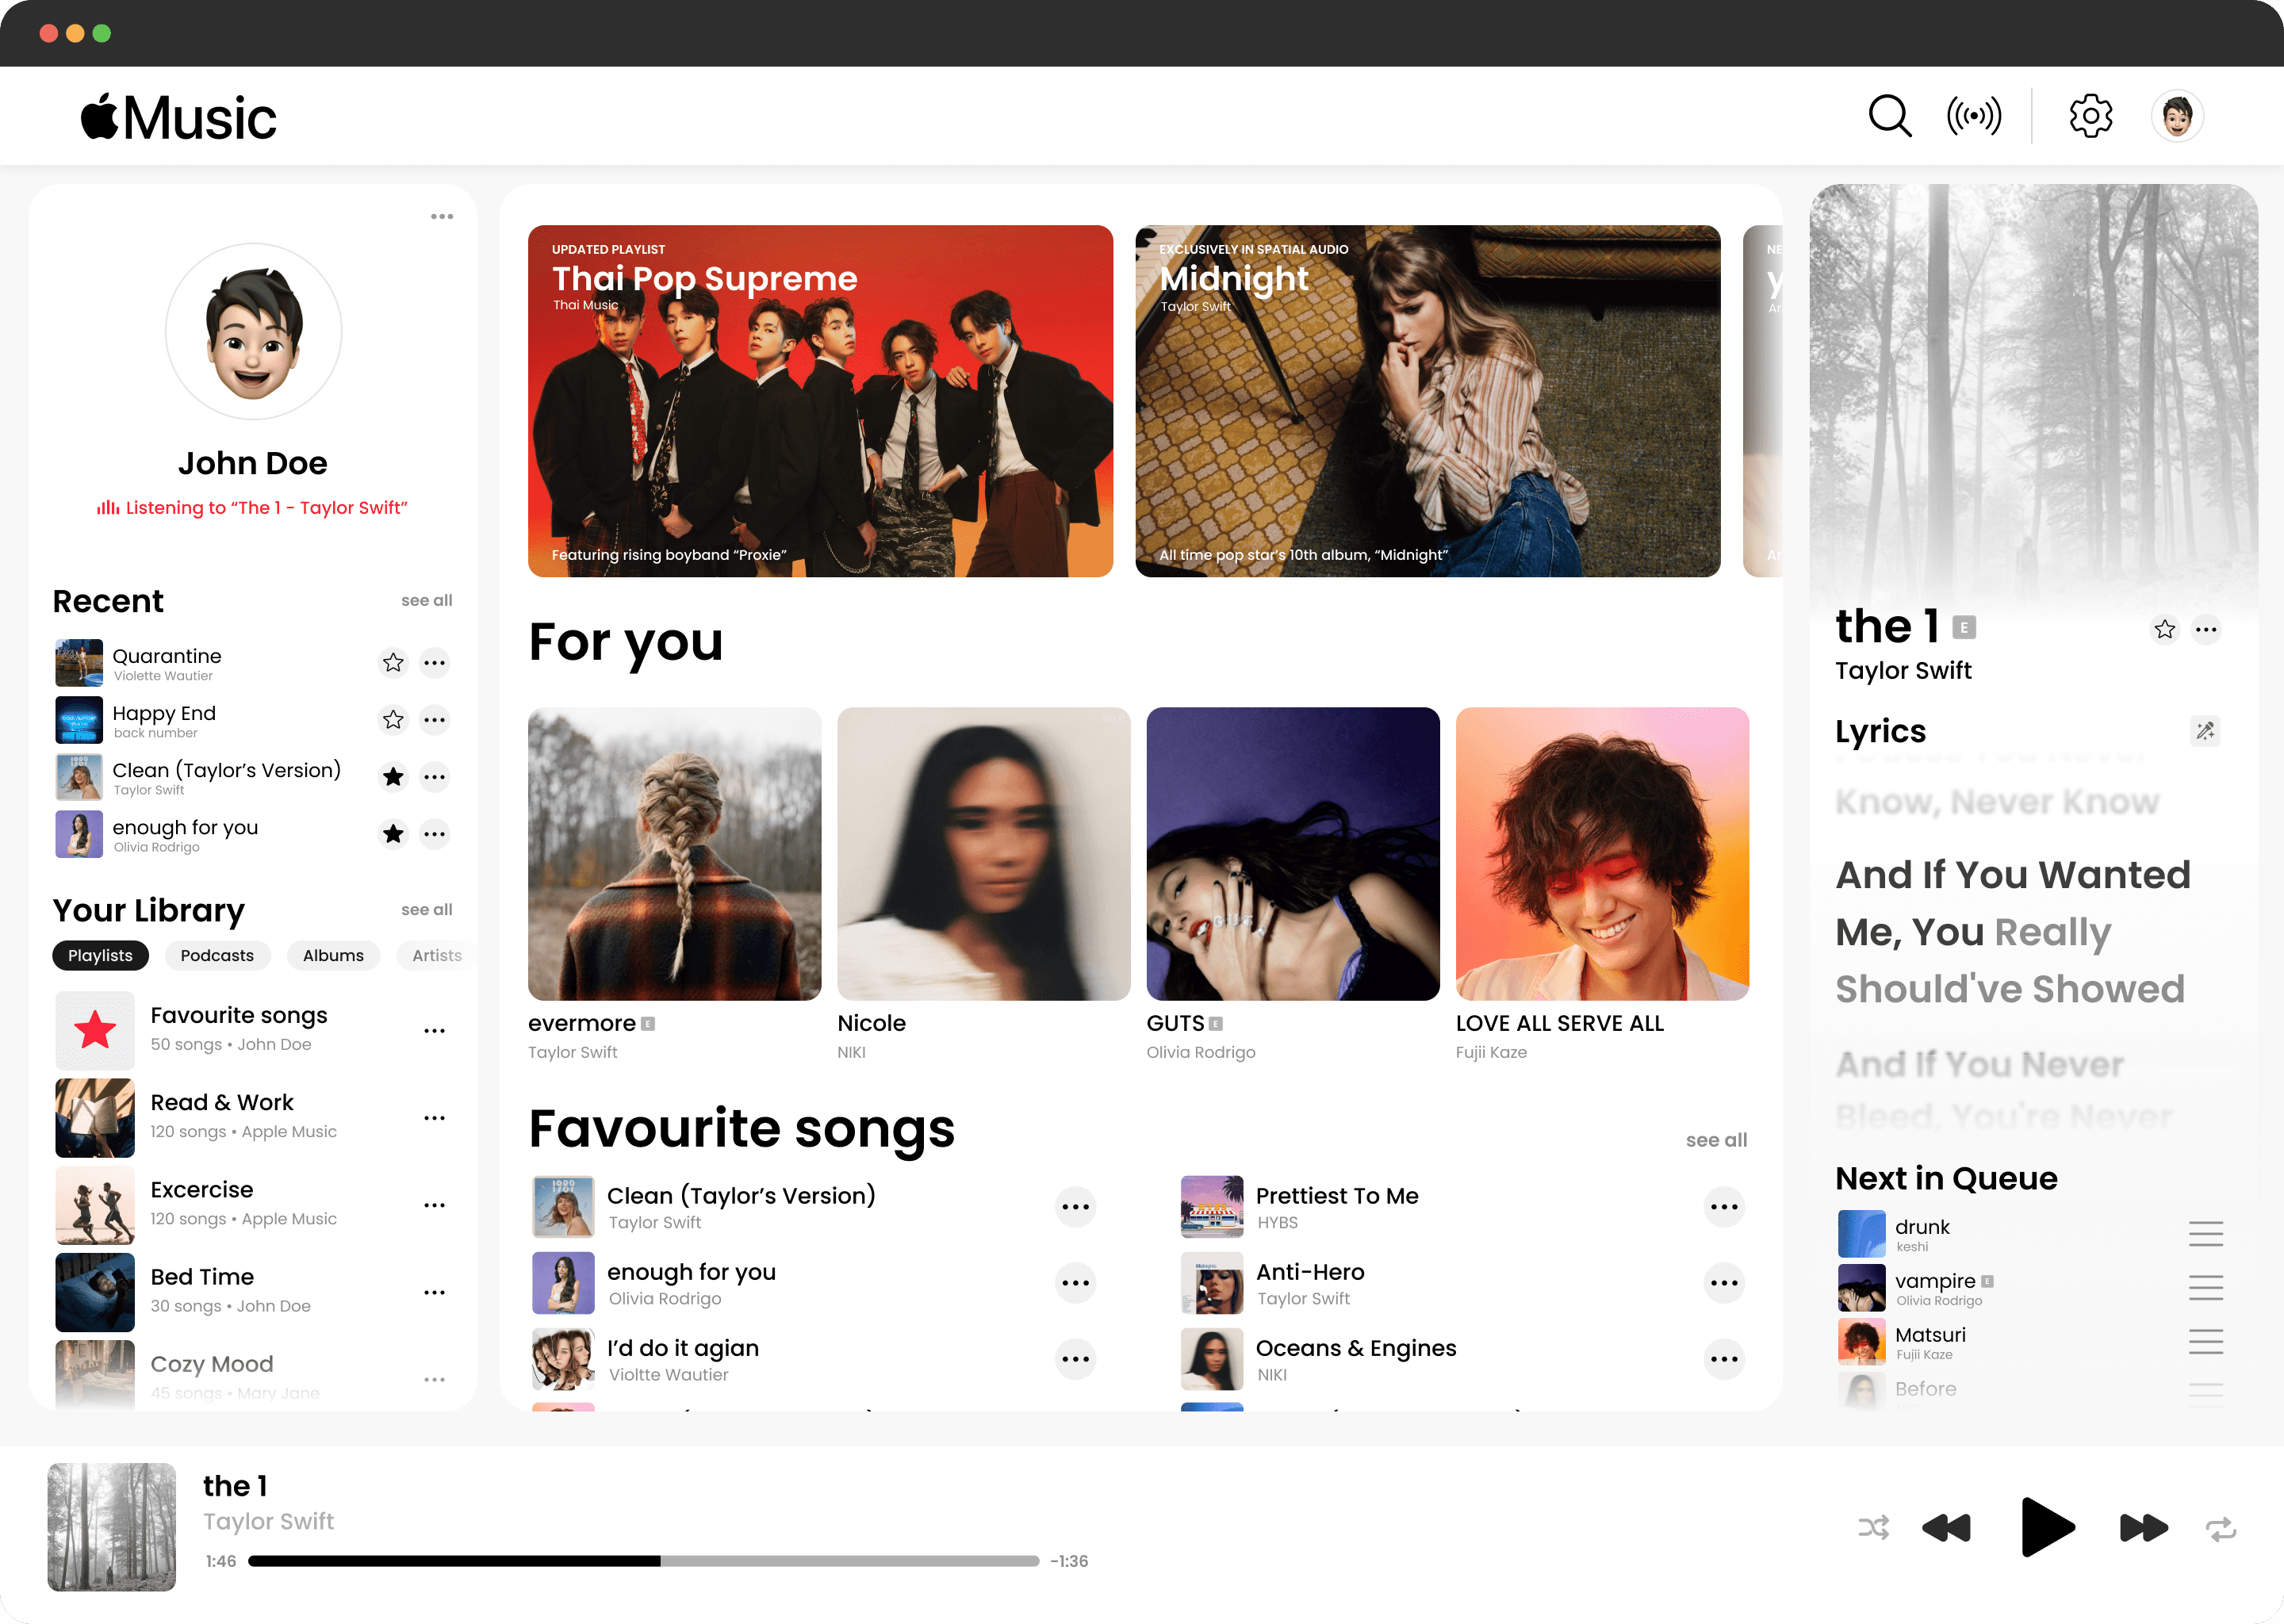Go to previous track with rewind icon

click(x=1946, y=1527)
